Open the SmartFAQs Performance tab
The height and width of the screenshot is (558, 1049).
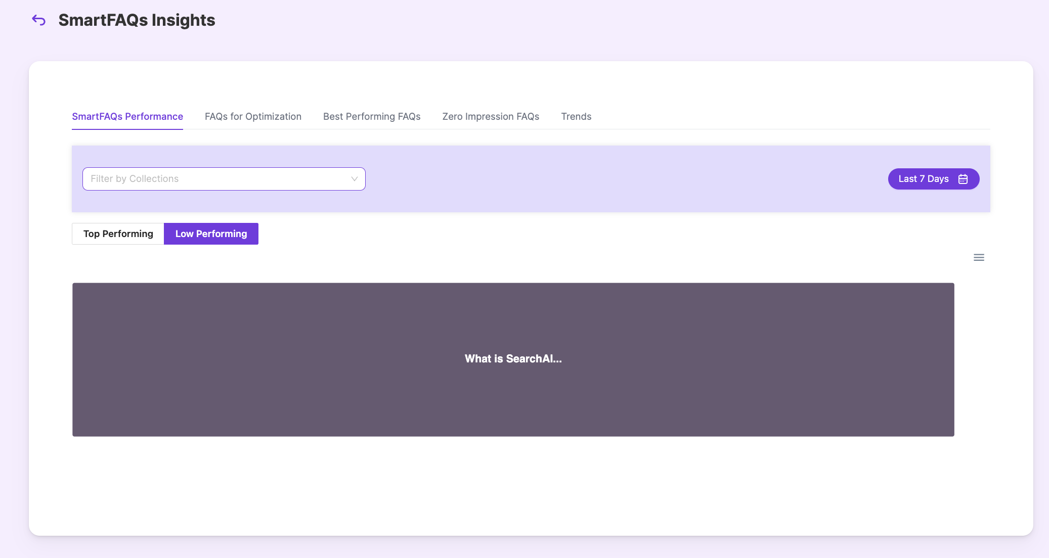point(127,117)
